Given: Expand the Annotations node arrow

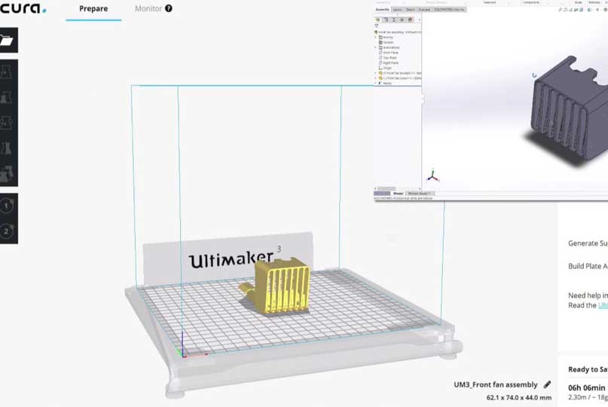Looking at the screenshot, I should tap(375, 47).
